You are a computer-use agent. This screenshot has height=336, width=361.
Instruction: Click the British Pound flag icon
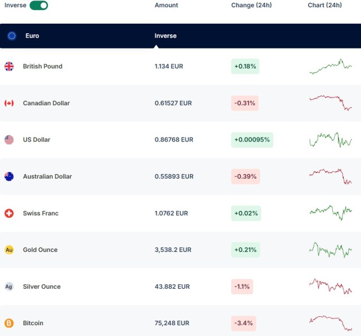[9, 67]
